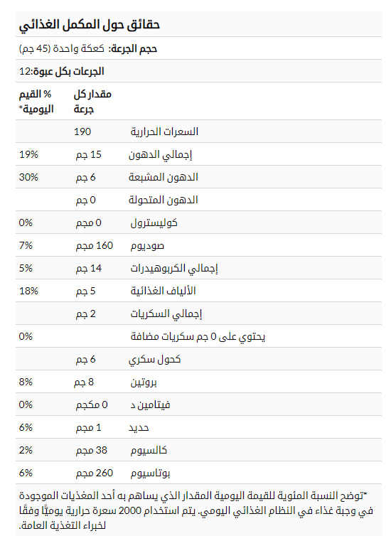The height and width of the screenshot is (536, 386).
Task: Click the protein label بروتين
Action: 144,382
